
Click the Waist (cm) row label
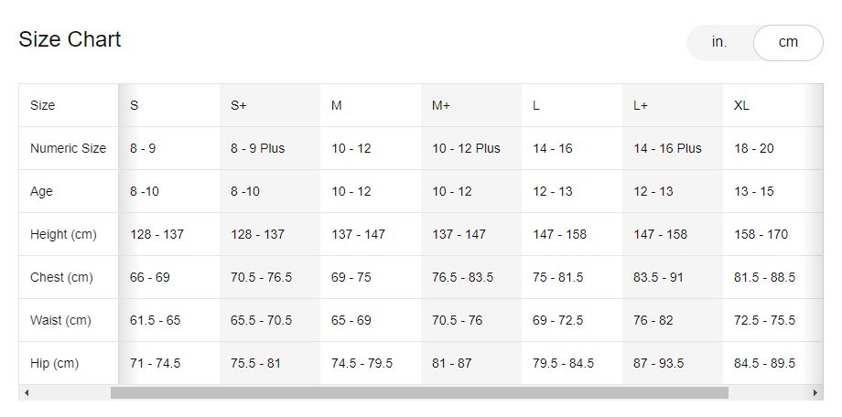click(x=69, y=320)
